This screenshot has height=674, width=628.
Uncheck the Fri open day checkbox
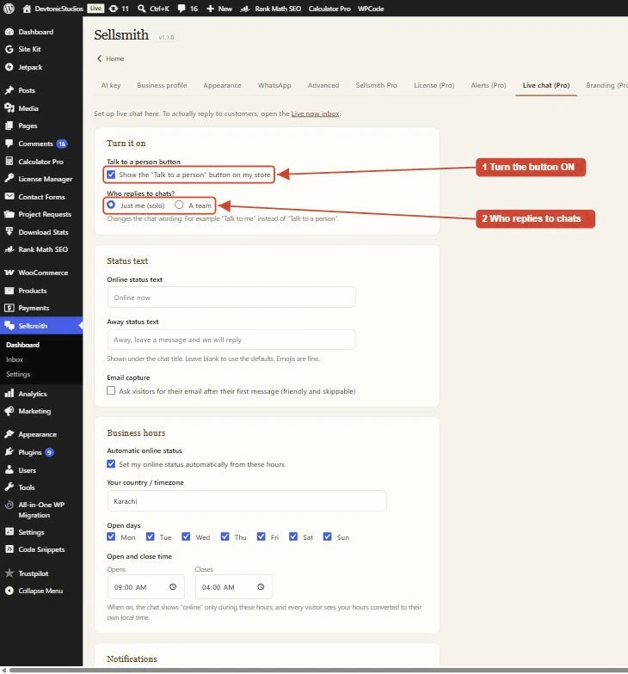pos(262,536)
